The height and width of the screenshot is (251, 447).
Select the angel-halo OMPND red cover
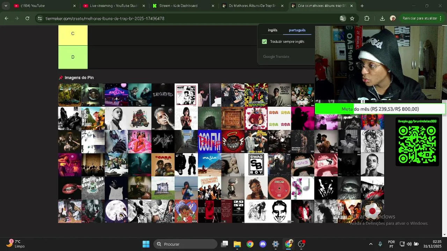[x=233, y=141]
